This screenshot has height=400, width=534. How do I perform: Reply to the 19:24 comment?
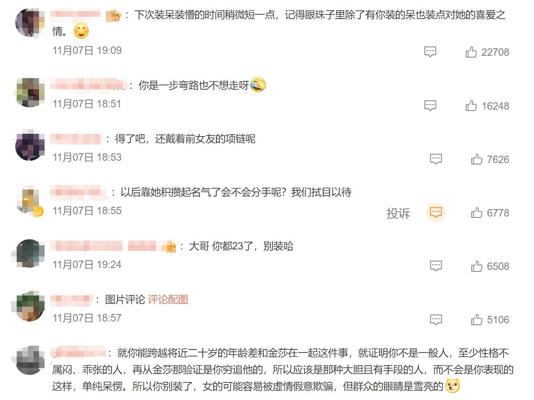(436, 266)
